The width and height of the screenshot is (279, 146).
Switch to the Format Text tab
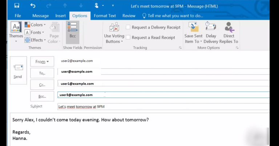[x=105, y=16]
